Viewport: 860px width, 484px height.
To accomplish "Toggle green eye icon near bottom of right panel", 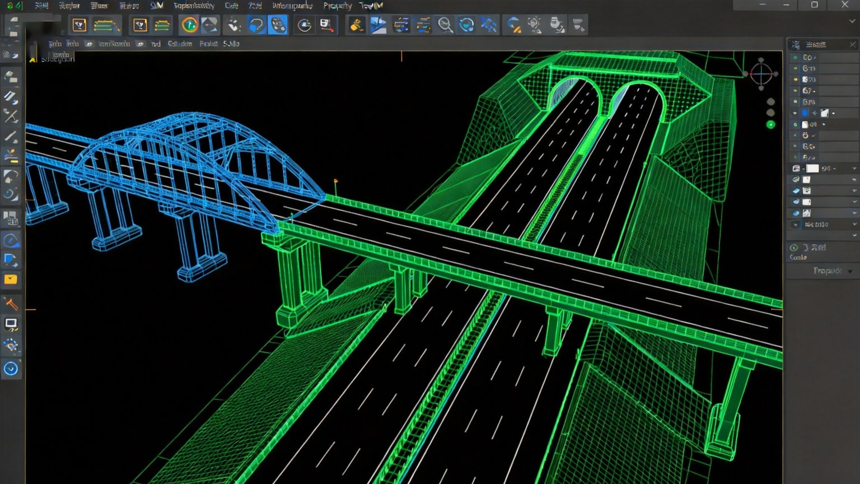I will (x=793, y=247).
